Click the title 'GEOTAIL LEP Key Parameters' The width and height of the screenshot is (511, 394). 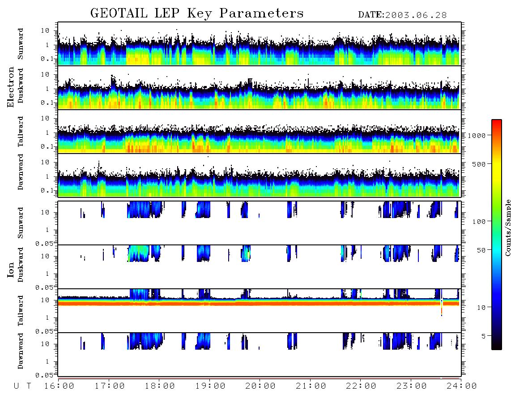click(197, 13)
